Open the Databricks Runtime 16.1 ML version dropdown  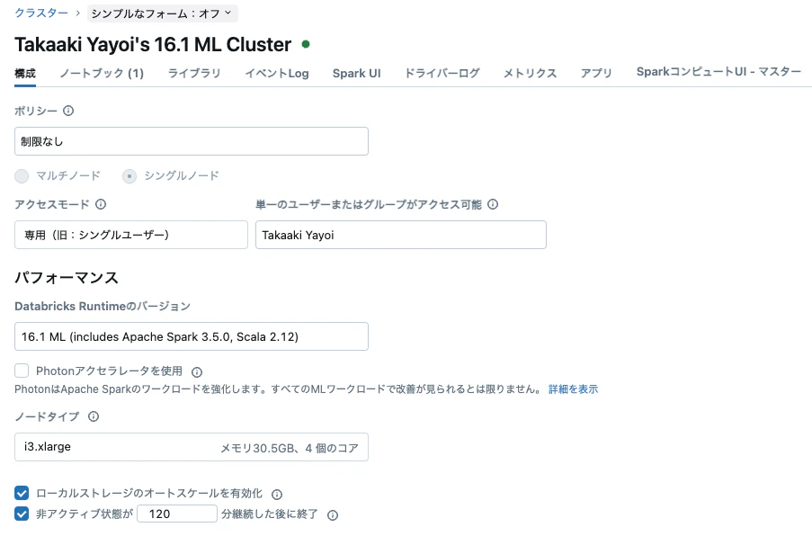192,336
